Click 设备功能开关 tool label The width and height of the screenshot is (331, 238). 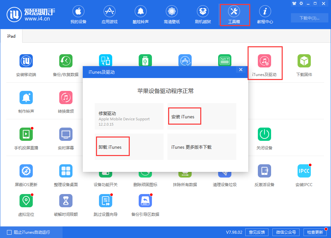coord(106,185)
